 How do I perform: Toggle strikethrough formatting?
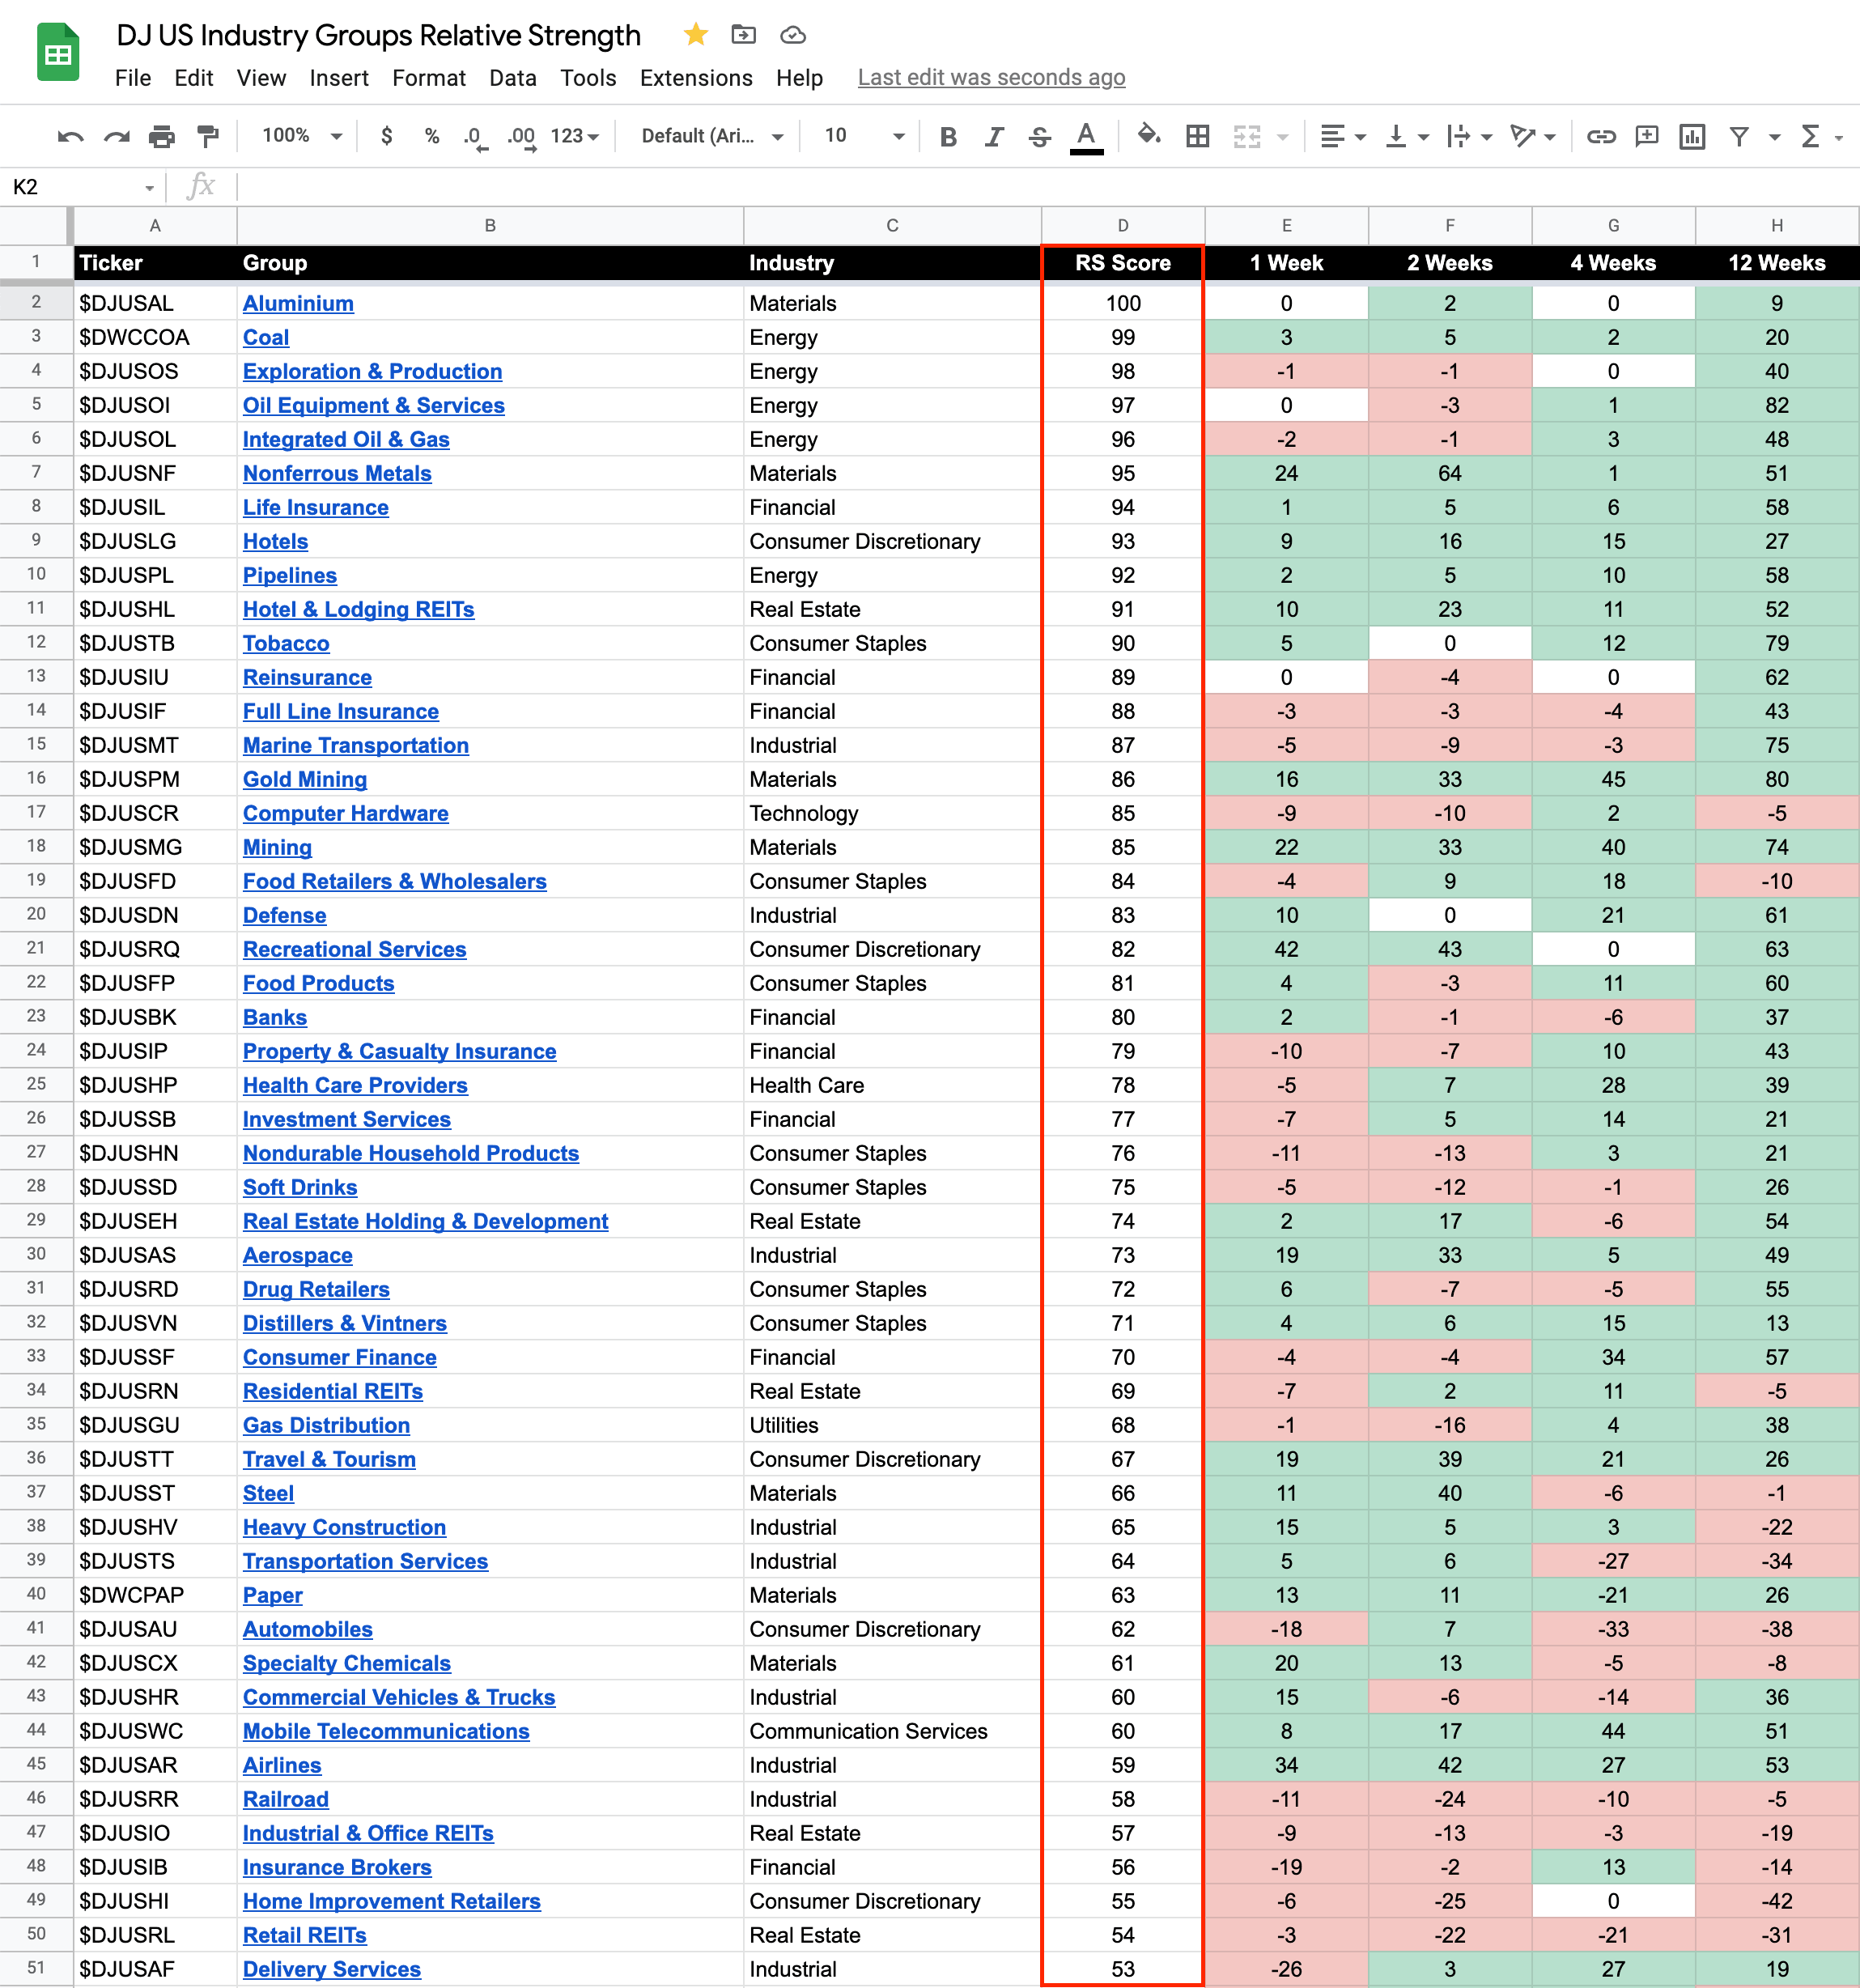click(x=1039, y=137)
